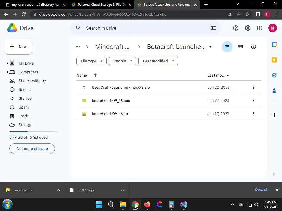Toggle the filter bar button

[x=227, y=47]
